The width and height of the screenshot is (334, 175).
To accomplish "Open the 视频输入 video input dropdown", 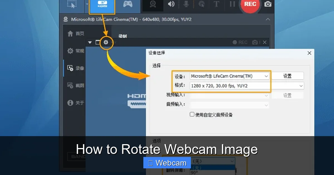I will click(230, 95).
